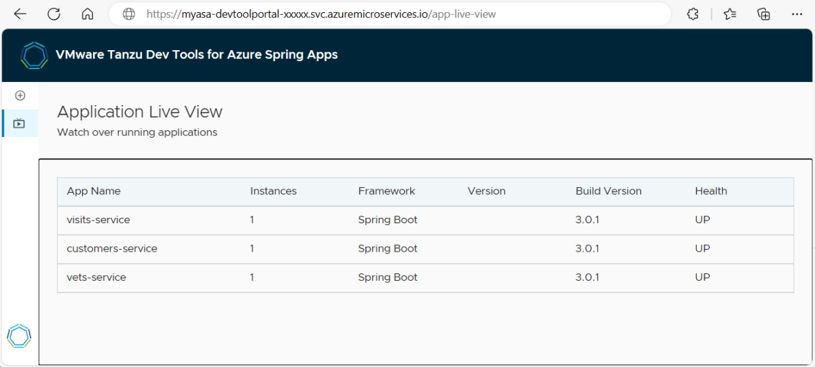The width and height of the screenshot is (815, 367).
Task: View site info globe icon
Action: coord(129,14)
